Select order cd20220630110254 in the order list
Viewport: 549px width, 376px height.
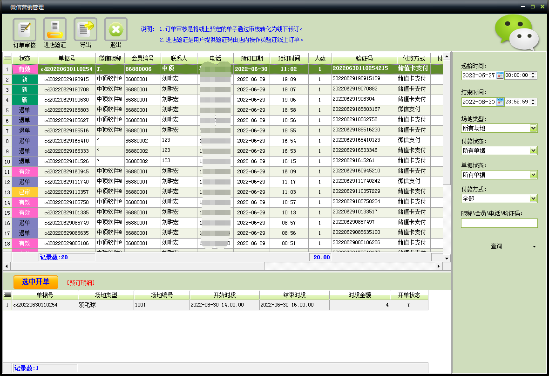(223, 69)
